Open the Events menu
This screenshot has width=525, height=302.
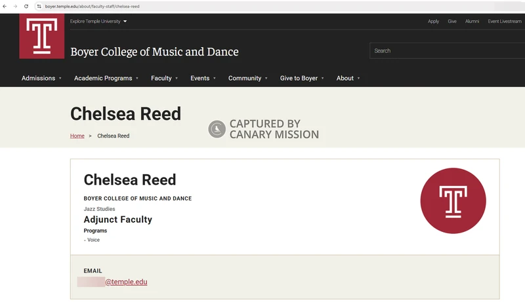coord(203,78)
